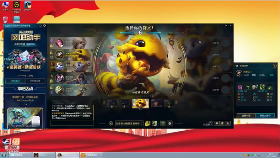The image size is (280, 158).
Task: Click the R skill icon in hero panel
Action: pos(270,87)
